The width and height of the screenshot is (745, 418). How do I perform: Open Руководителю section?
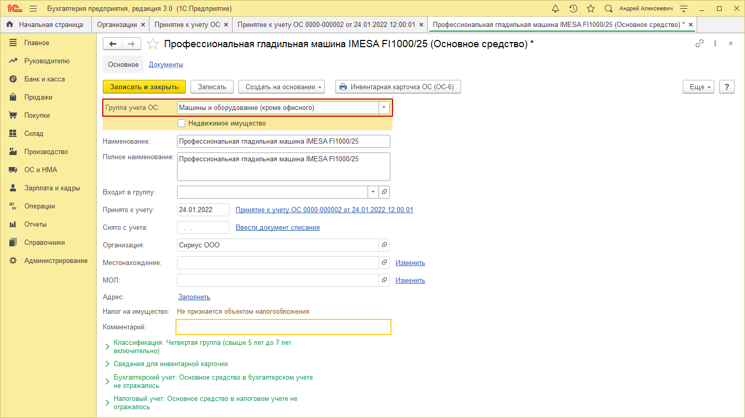coord(48,61)
